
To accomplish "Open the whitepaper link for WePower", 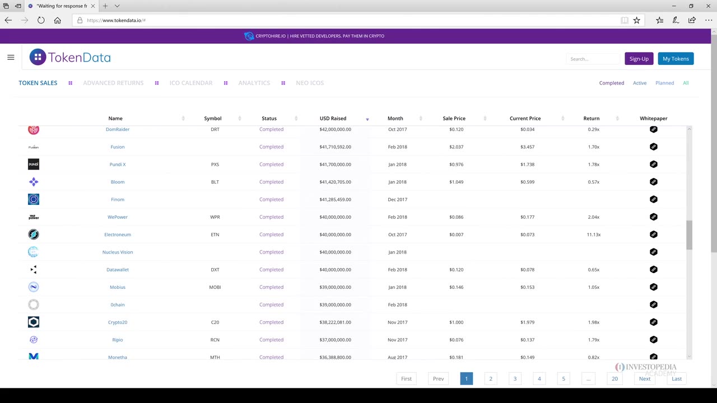I will click(653, 217).
